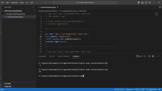162x91 pixels.
Task: Toggle secondary side bar visibility icon
Action: [146, 2]
